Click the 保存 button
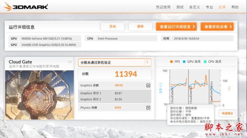The width and height of the screenshot is (247, 138). coord(140,26)
